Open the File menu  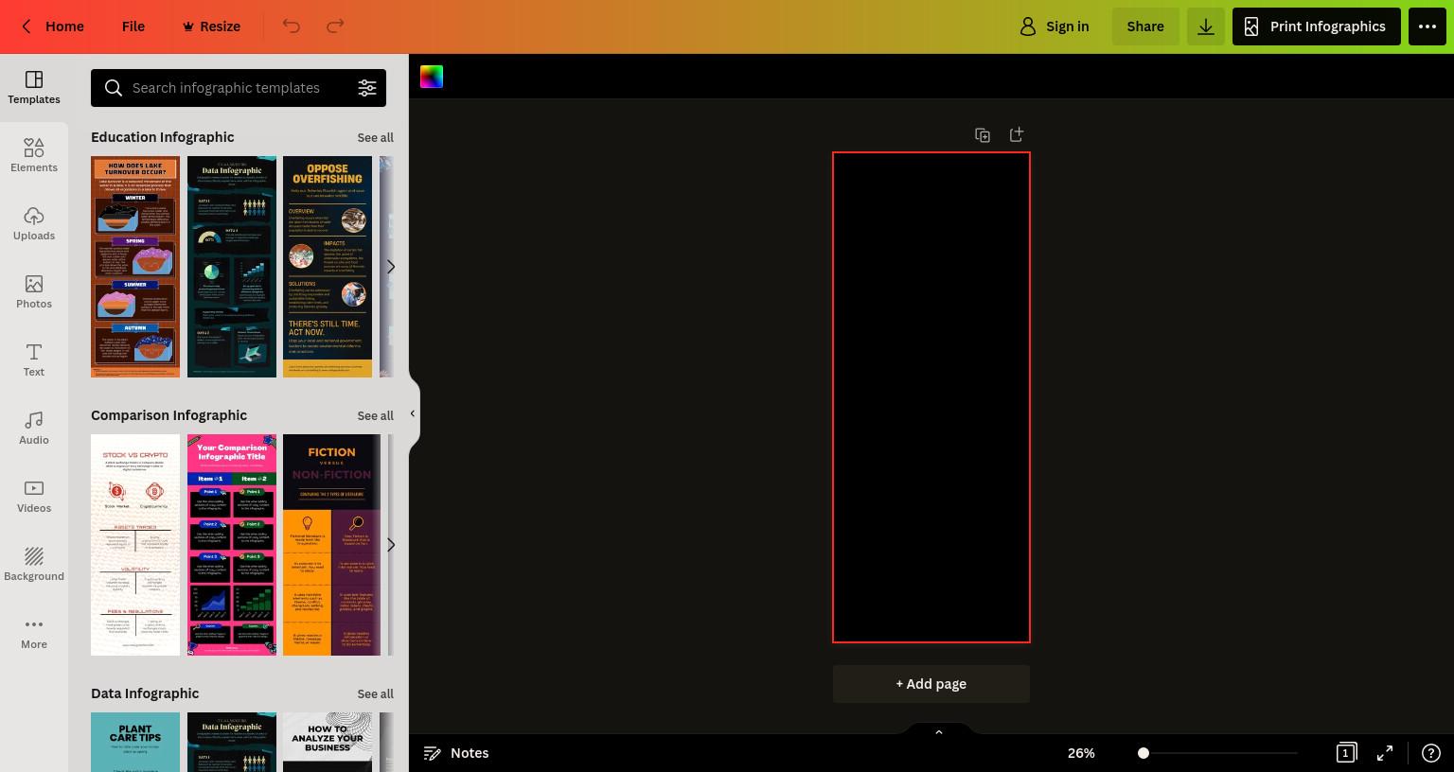click(133, 26)
